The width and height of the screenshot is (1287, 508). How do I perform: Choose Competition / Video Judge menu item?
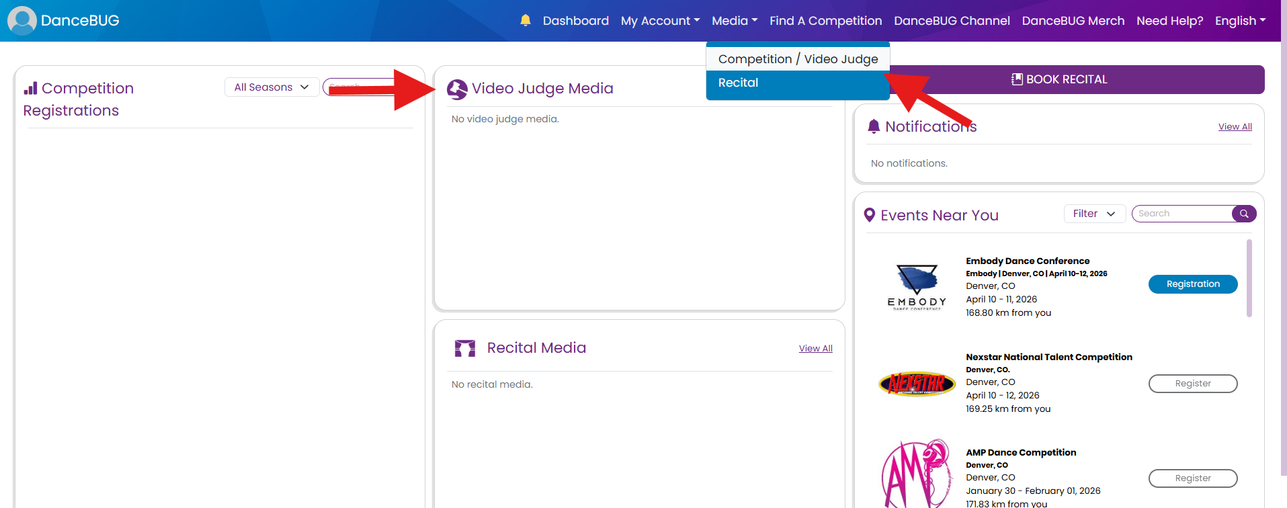coord(798,59)
